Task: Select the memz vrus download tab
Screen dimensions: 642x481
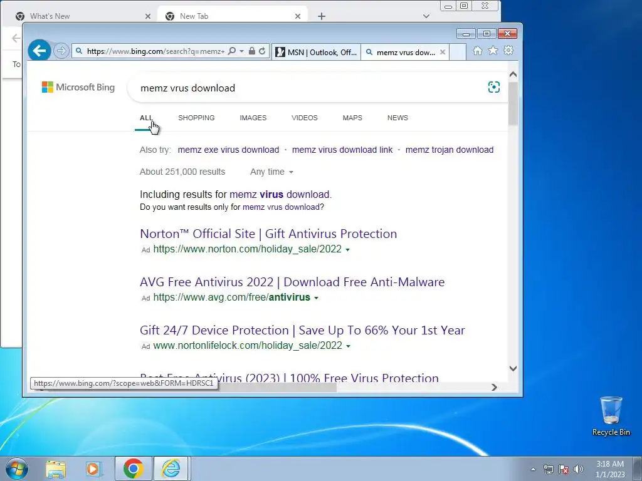Action: point(401,52)
